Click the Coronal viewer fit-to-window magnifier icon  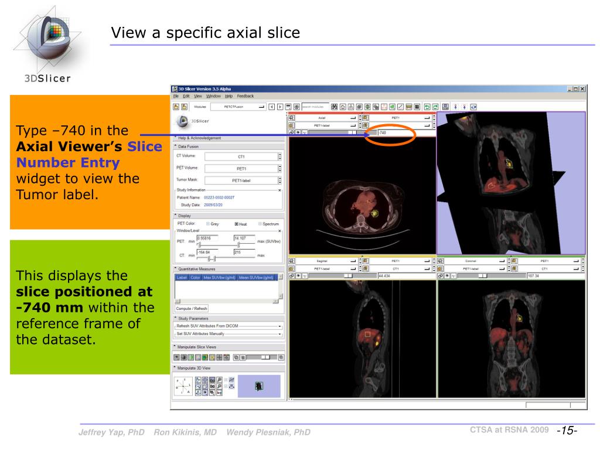click(441, 261)
